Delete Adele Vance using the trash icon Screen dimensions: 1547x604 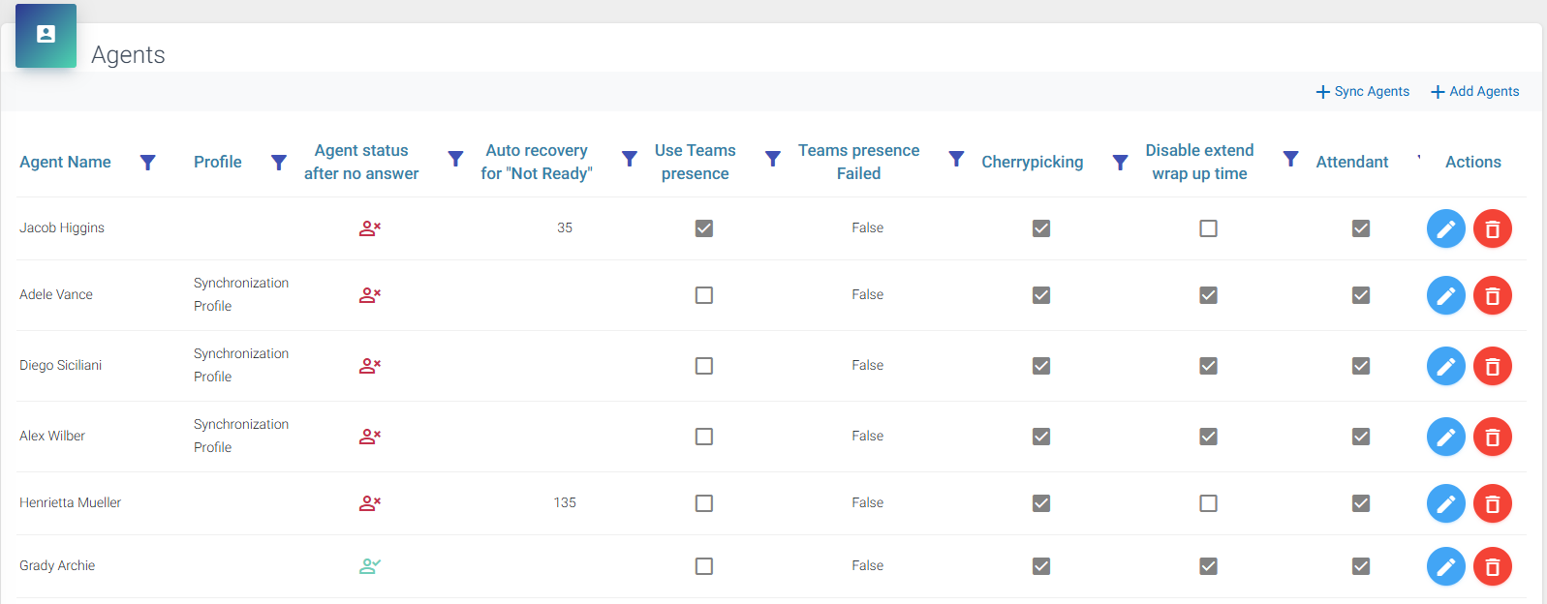click(x=1492, y=295)
